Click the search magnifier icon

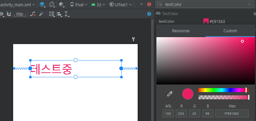[160, 4]
